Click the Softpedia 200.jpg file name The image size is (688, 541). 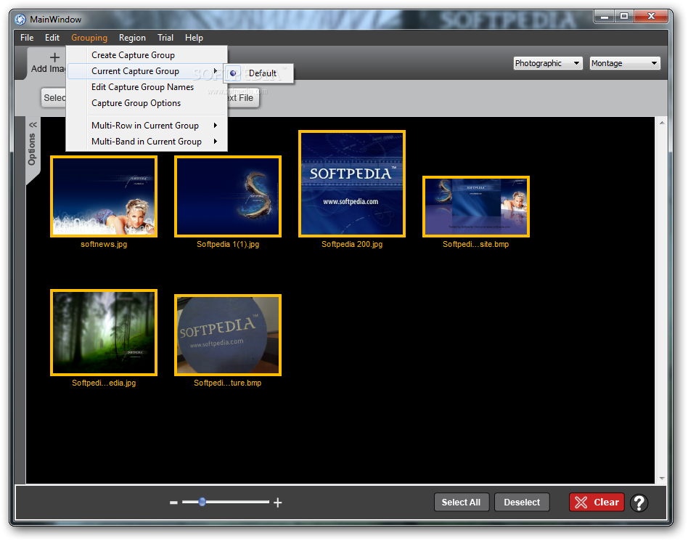[x=352, y=245]
